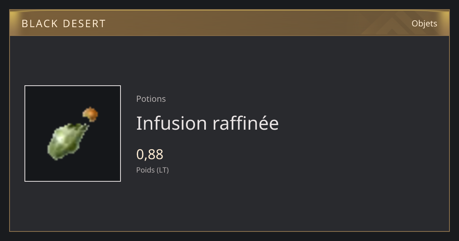Screen dimensions: 459x241
Task: Click the Poids (LT) label
Action: point(153,170)
